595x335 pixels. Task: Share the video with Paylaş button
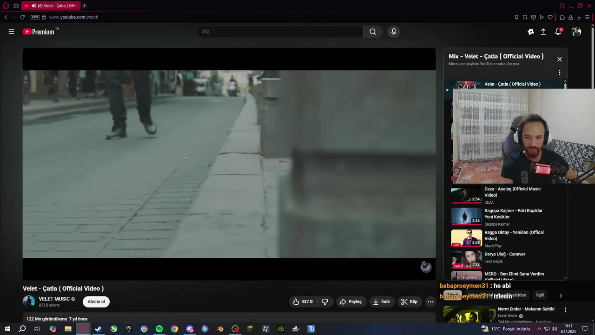point(350,301)
